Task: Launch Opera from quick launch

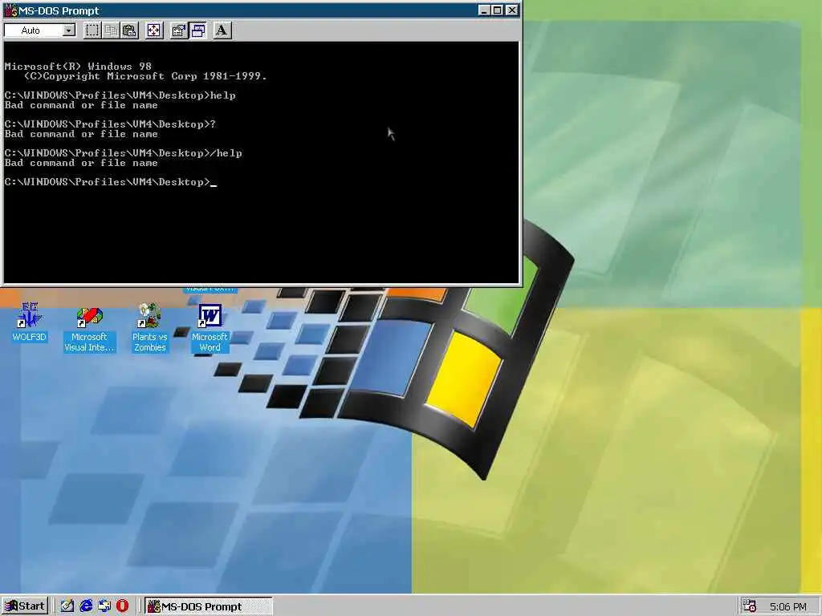Action: [x=122, y=606]
